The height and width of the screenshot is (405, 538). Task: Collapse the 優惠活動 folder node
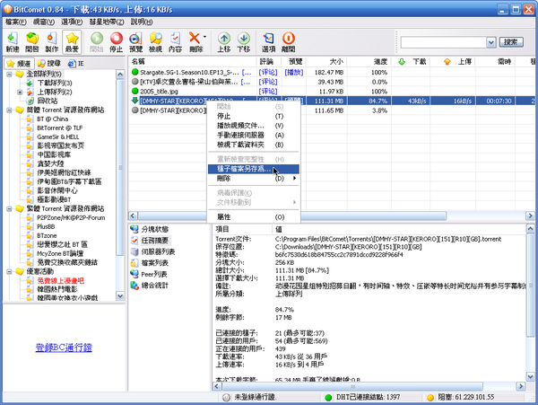(9, 271)
